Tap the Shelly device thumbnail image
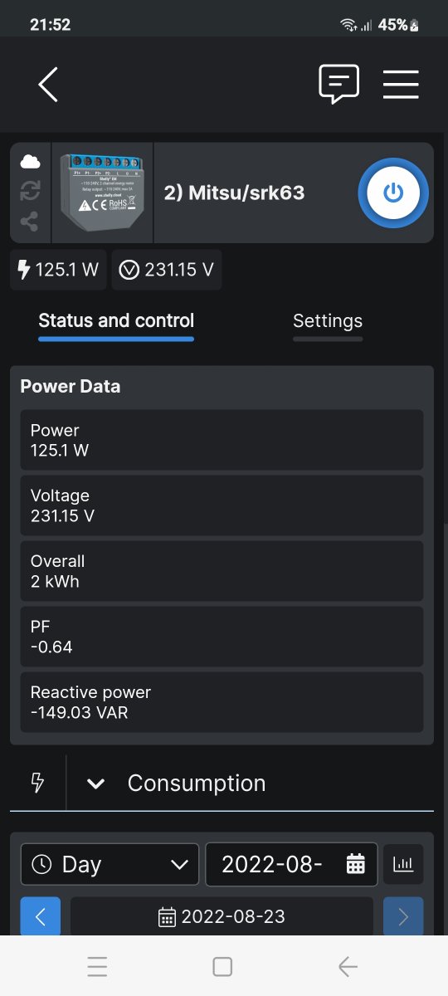Screen dimensions: 448x996 click(x=103, y=193)
